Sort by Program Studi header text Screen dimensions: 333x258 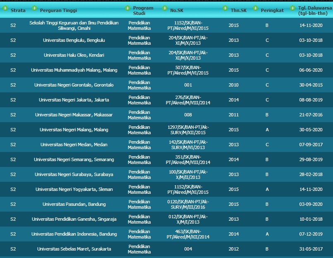[x=143, y=10]
